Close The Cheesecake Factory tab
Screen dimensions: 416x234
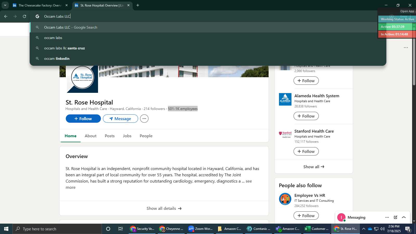pyautogui.click(x=67, y=5)
